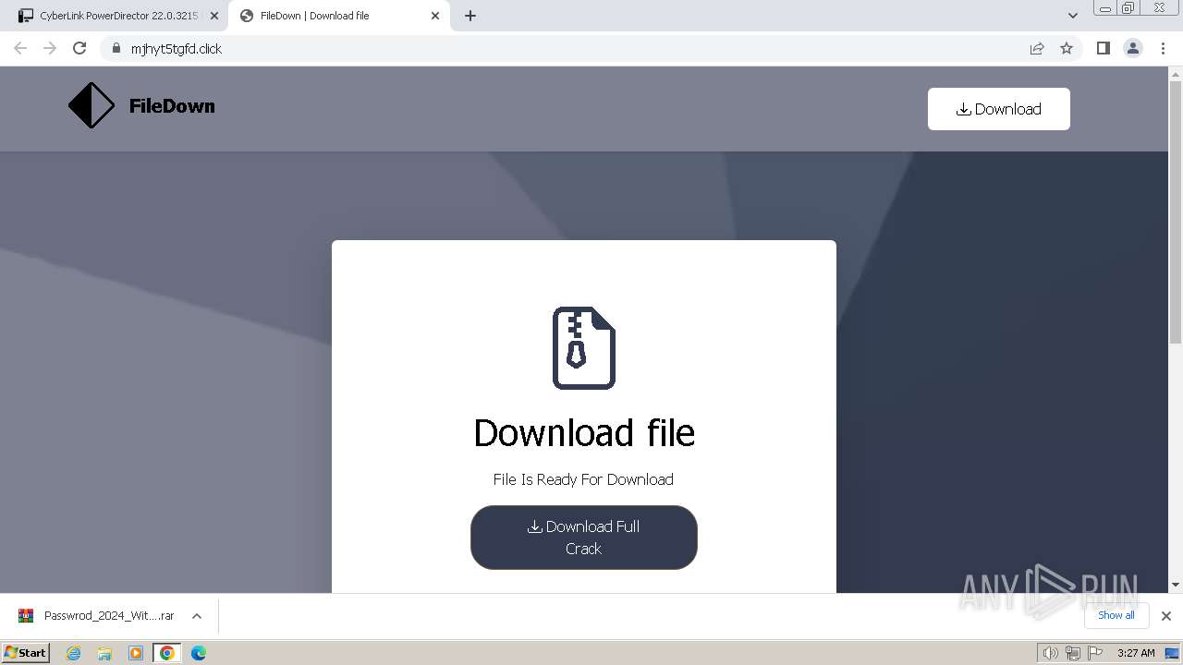Close the FileDown tab
The image size is (1183, 665).
pos(435,16)
